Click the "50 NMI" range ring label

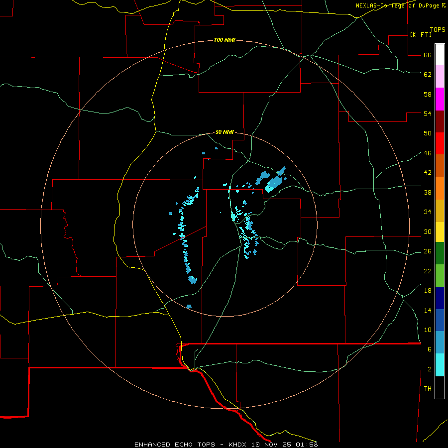pos(224,132)
